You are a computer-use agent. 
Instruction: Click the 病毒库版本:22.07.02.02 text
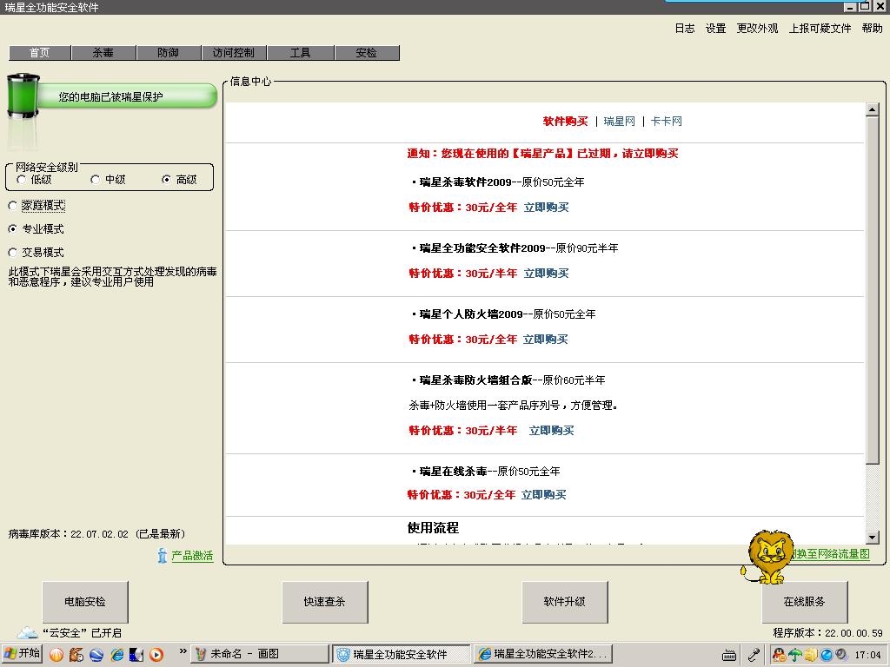pyautogui.click(x=96, y=534)
